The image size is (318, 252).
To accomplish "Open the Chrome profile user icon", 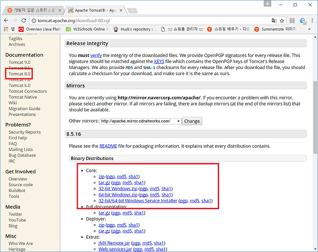I will coord(268,4).
